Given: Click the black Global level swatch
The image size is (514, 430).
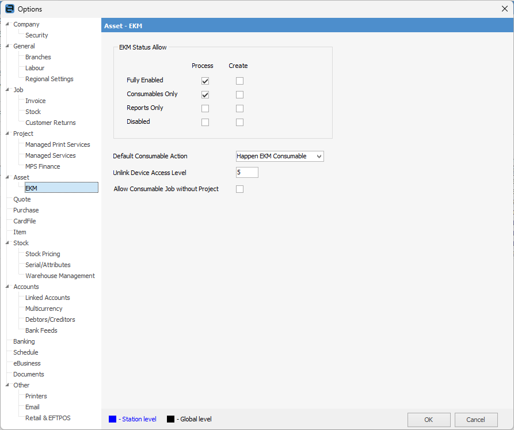Looking at the screenshot, I should (170, 419).
